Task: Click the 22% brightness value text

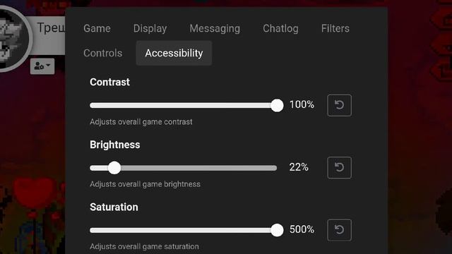Action: pyautogui.click(x=299, y=167)
